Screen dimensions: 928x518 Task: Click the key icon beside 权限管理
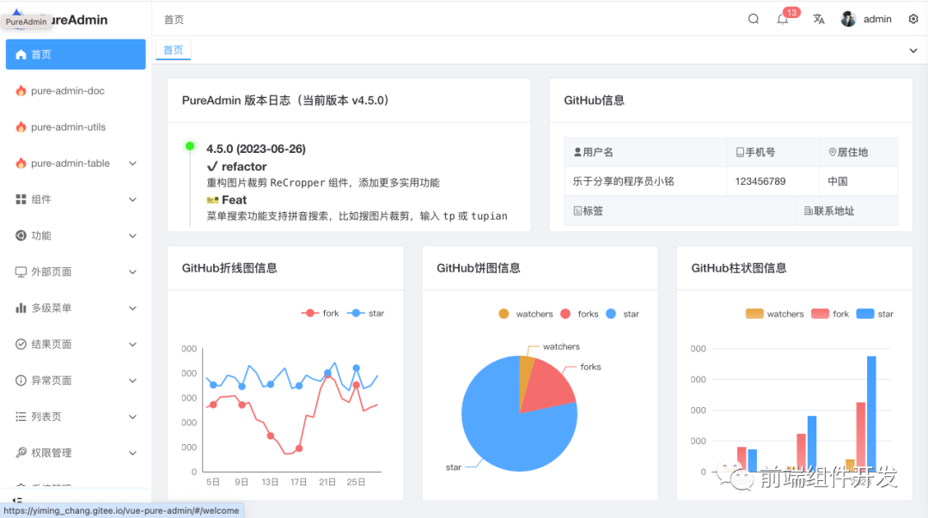[23, 453]
